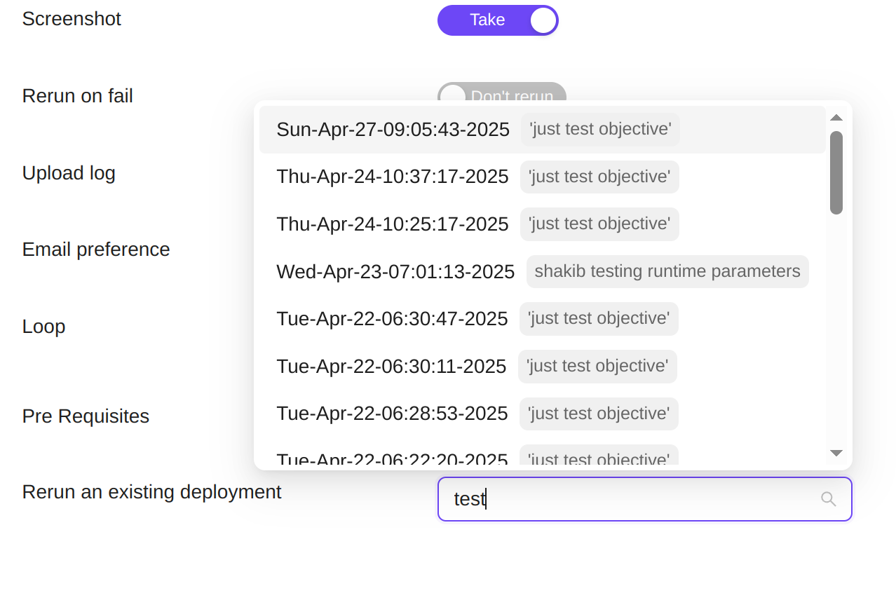
Task: Select the Sun-Apr-27-09:05:43-2025 deployment
Action: click(x=543, y=130)
